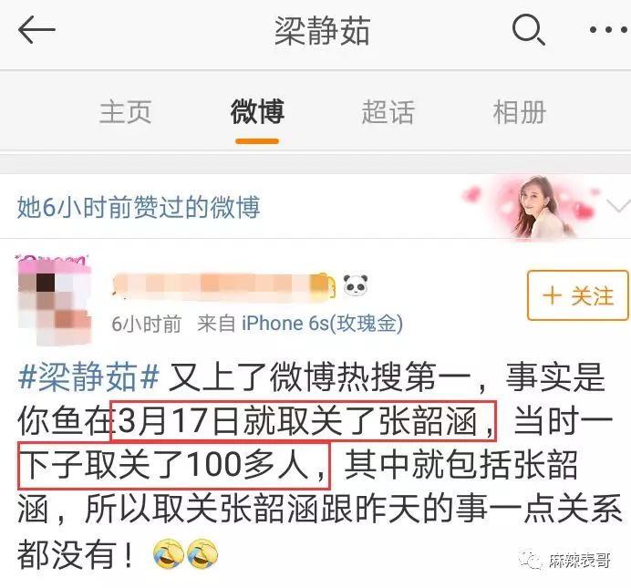This screenshot has width=631, height=588.
Task: Tap the plus sign on 关注 button
Action: click(x=553, y=295)
